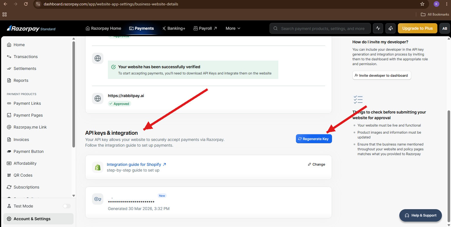The image size is (451, 227).
Task: Expand the More dropdown menu
Action: coord(233,28)
